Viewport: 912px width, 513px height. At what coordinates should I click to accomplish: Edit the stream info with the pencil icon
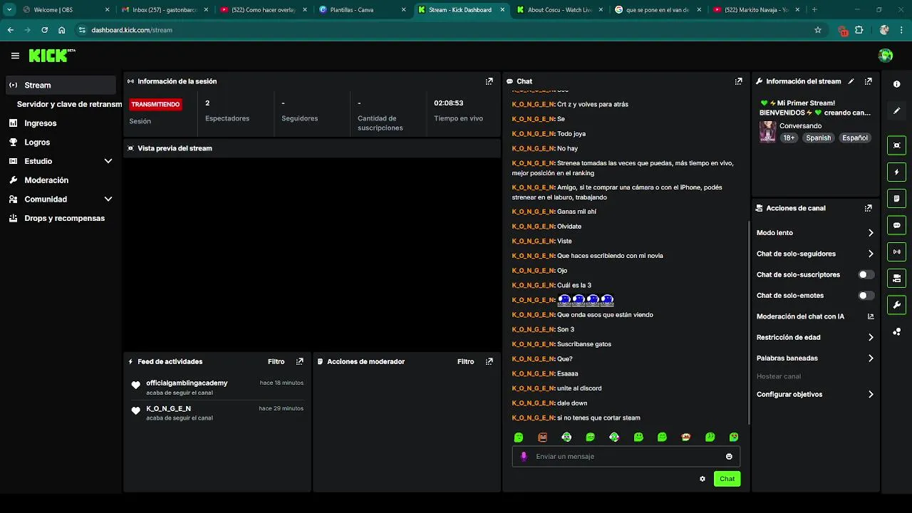coord(851,81)
